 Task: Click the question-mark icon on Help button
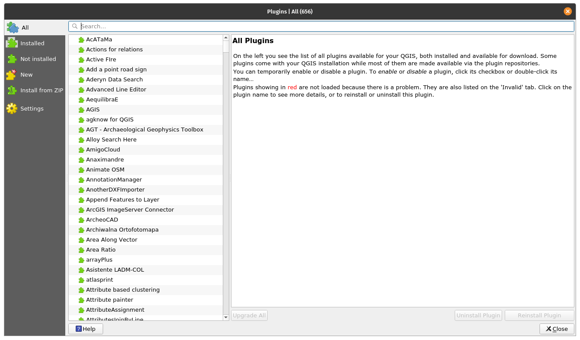pyautogui.click(x=77, y=329)
